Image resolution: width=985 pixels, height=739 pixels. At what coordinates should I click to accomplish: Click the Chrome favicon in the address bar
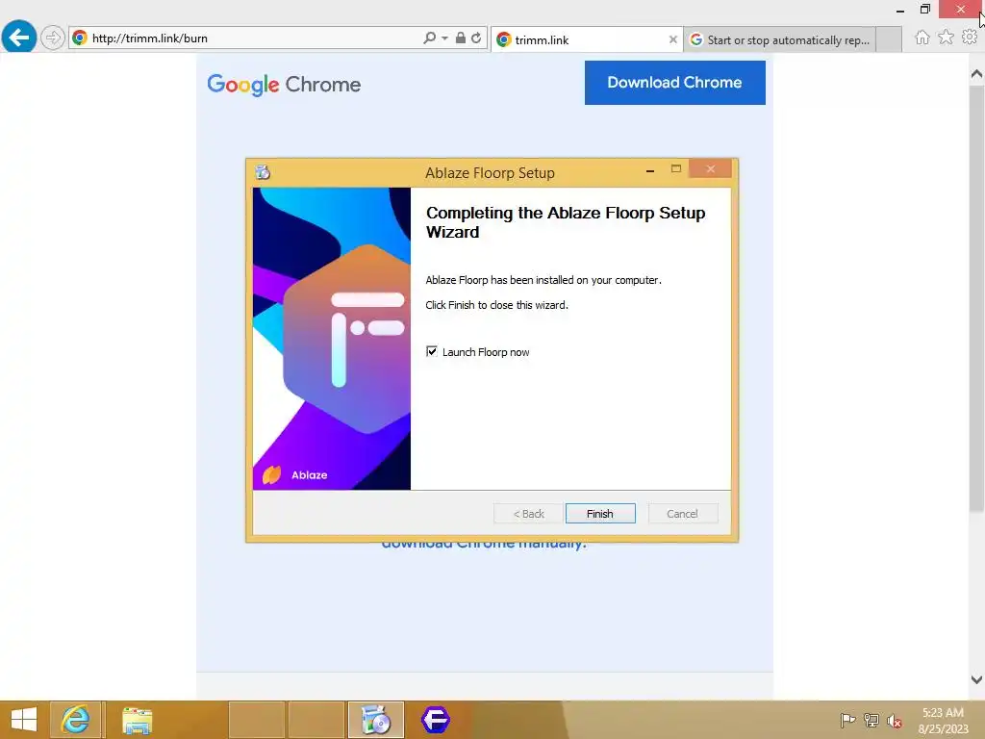click(x=79, y=38)
